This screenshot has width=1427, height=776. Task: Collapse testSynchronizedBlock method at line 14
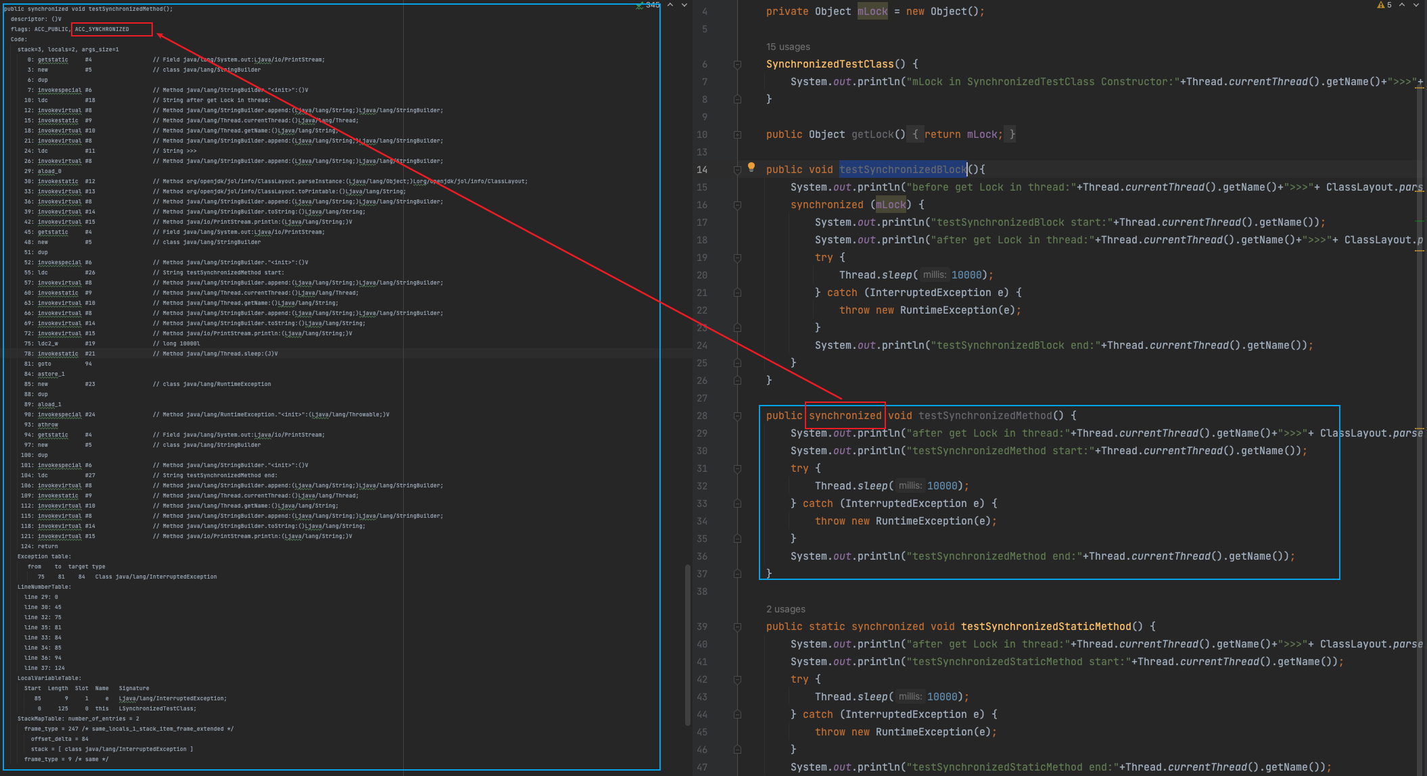pyautogui.click(x=737, y=170)
